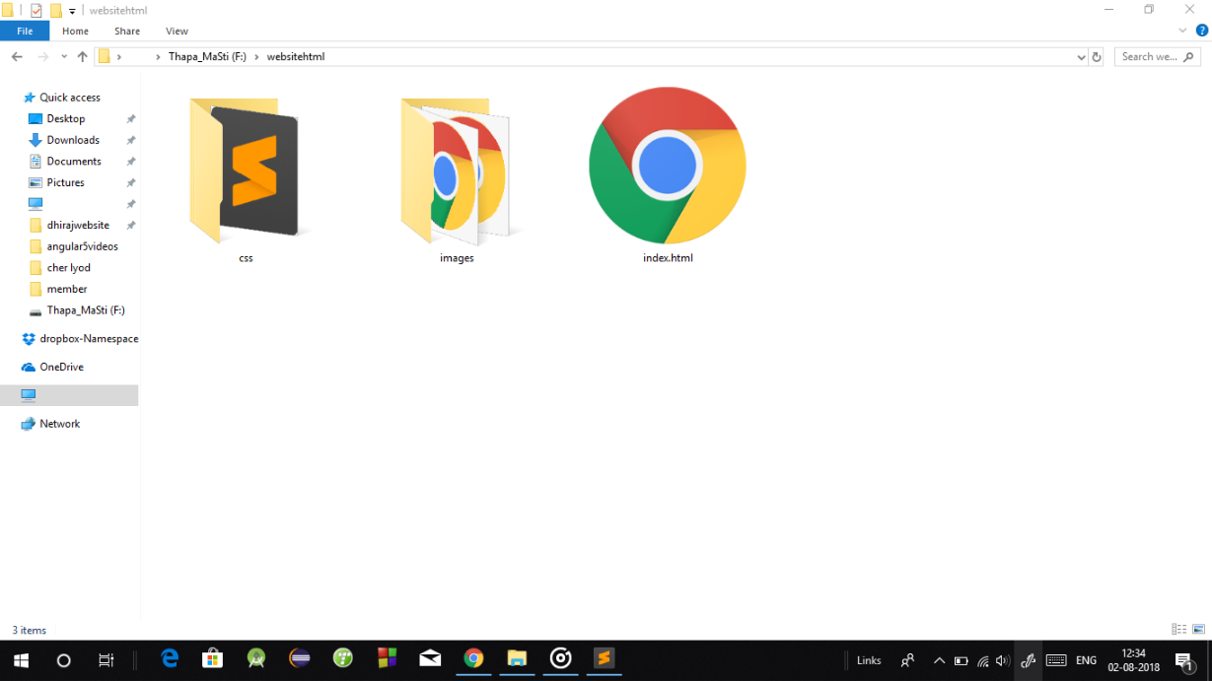Viewport: 1212px width, 681px height.
Task: Open the dhirajwebsite folder
Action: (x=78, y=225)
